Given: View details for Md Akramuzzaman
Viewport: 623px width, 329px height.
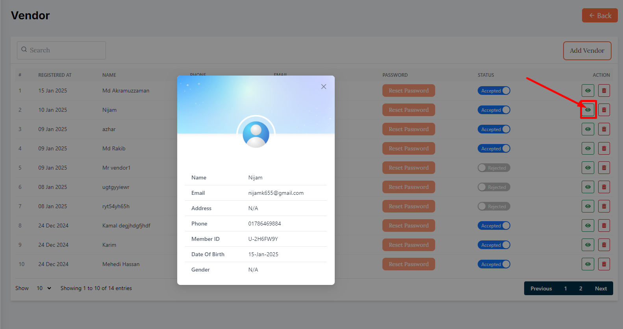Looking at the screenshot, I should click(588, 91).
